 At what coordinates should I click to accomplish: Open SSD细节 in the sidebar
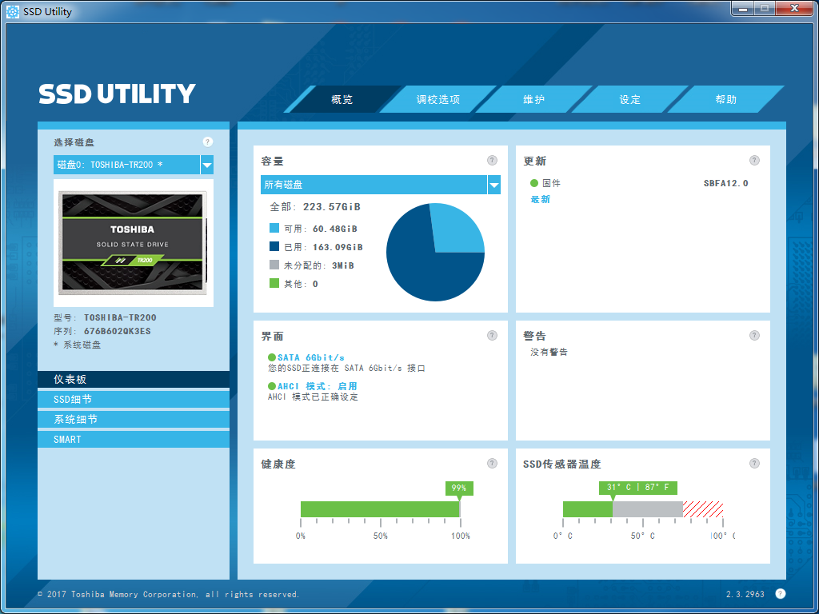[134, 399]
